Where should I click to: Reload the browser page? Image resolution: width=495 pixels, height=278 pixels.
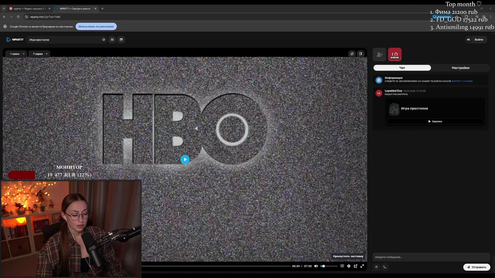coord(18,17)
